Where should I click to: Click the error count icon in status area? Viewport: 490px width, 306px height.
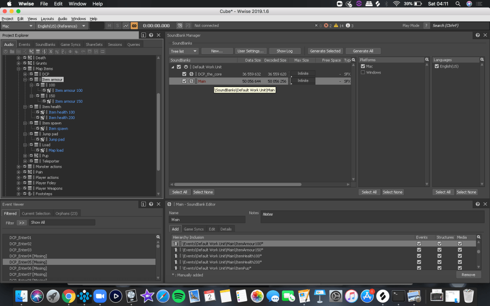click(327, 25)
